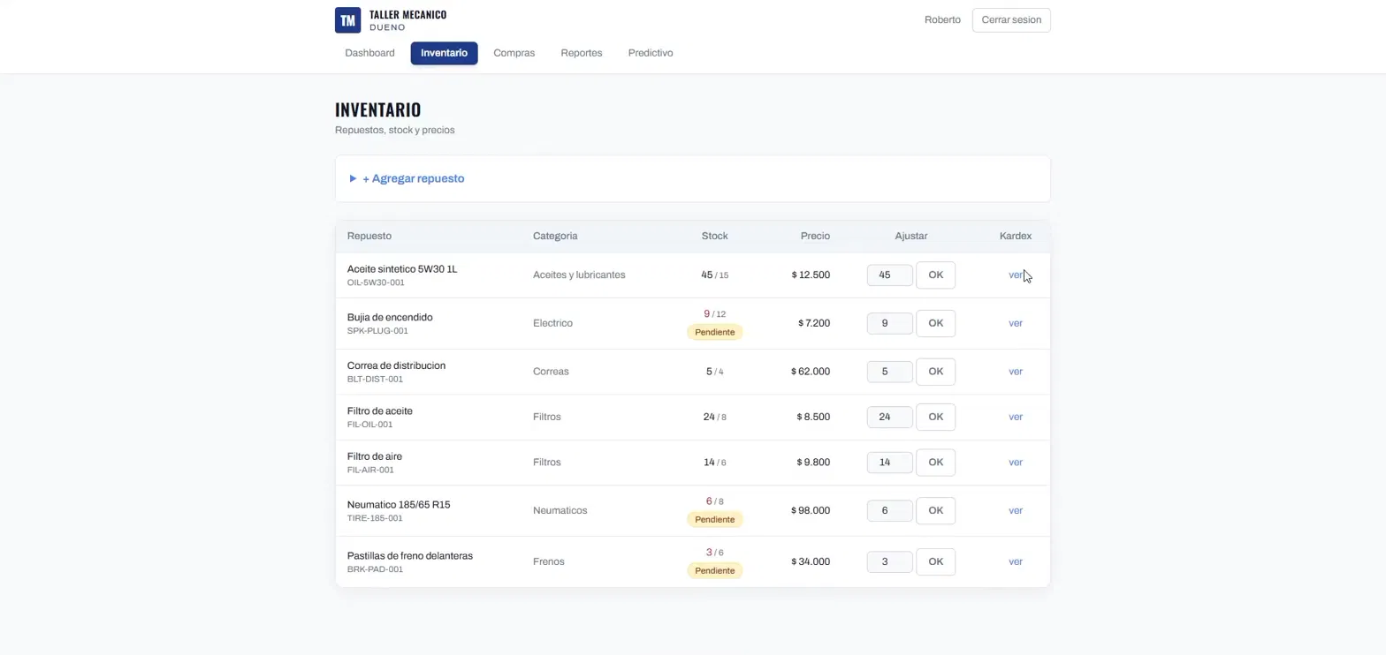Click the Pendiente badge in the Neumatico row
The width and height of the screenshot is (1386, 655).
pyautogui.click(x=714, y=519)
